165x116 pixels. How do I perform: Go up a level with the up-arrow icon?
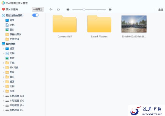pos(59,9)
